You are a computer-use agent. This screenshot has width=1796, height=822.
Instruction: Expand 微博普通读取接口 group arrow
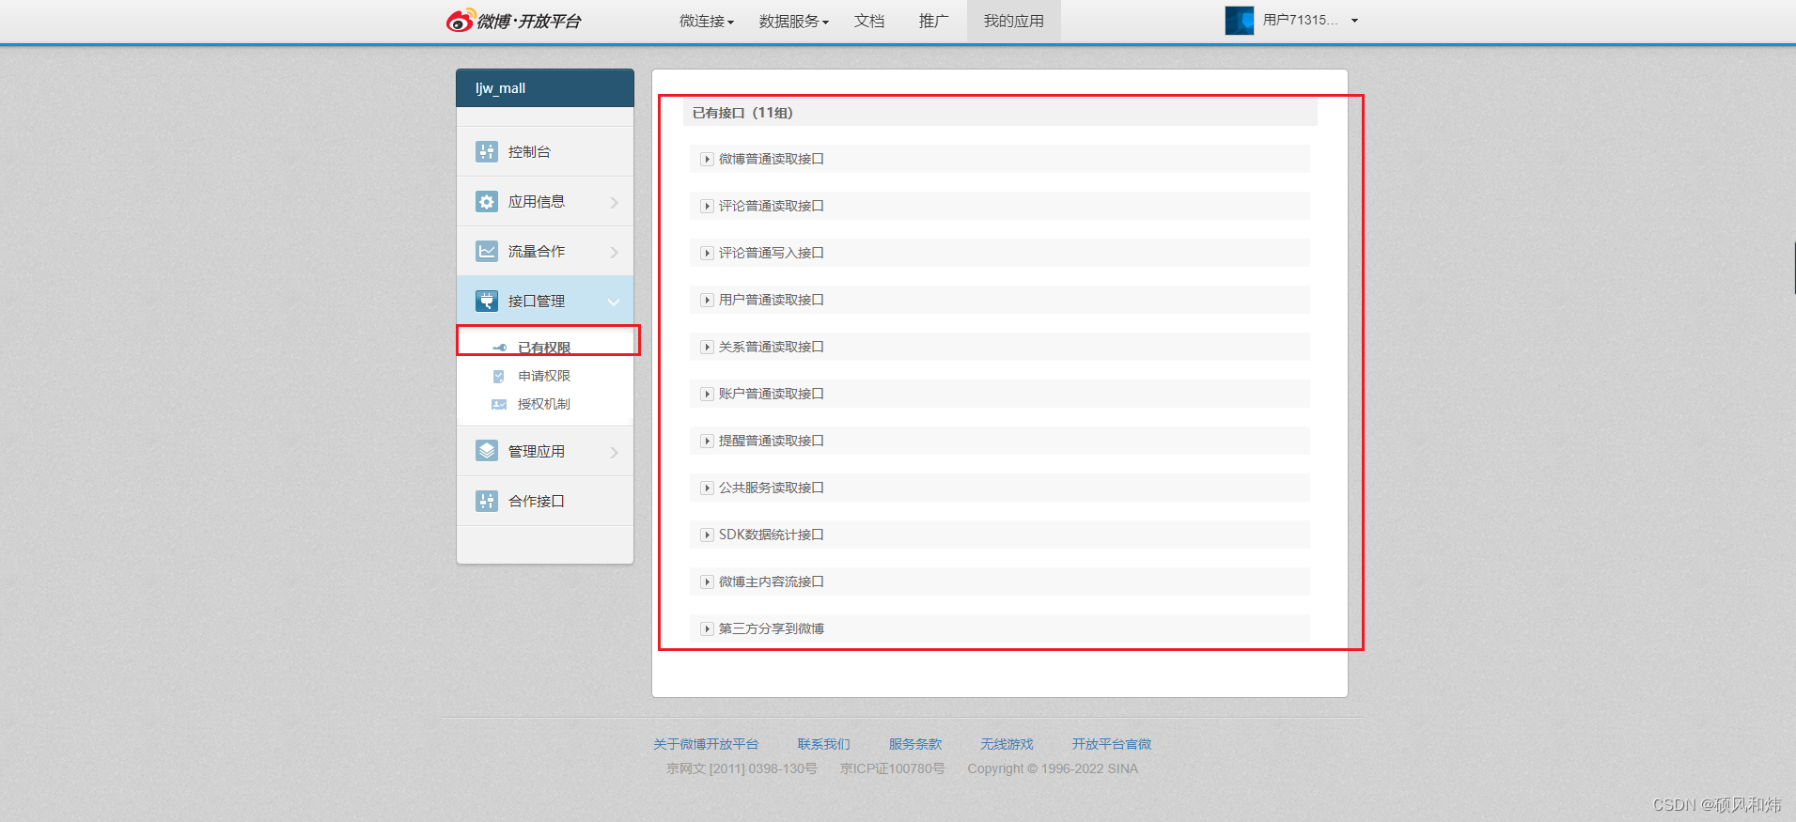point(708,160)
